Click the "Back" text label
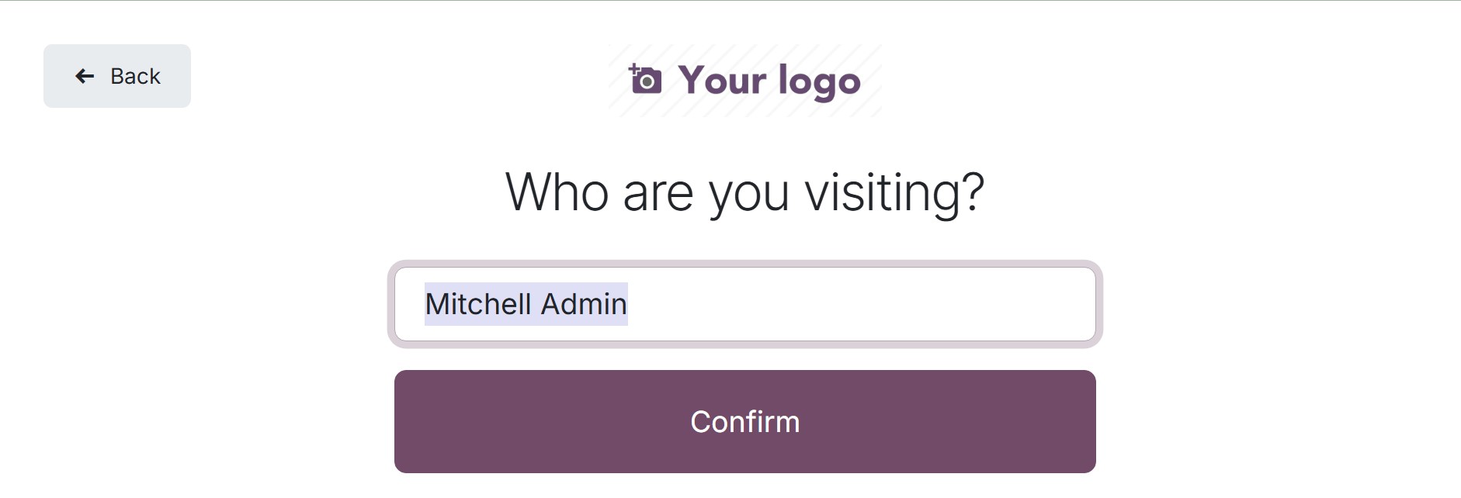This screenshot has height=498, width=1461. click(135, 76)
